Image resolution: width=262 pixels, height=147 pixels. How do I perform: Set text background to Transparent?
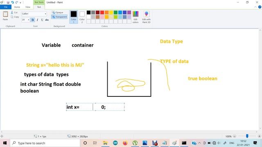pyautogui.click(x=59, y=17)
